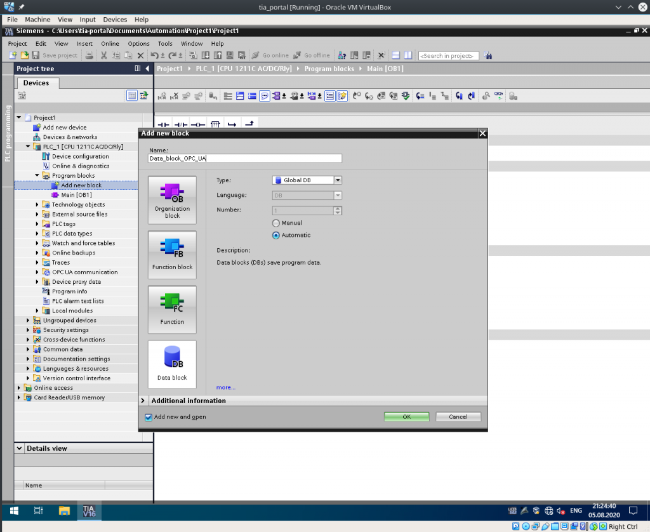
Task: Click the Go offline toolbar button
Action: pos(311,55)
